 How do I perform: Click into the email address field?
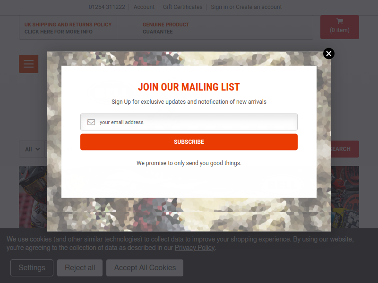[x=189, y=122]
